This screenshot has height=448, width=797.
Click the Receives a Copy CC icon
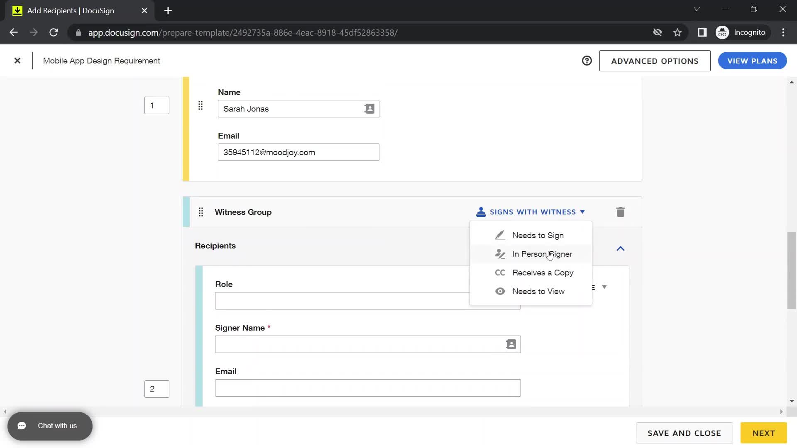[x=500, y=273]
